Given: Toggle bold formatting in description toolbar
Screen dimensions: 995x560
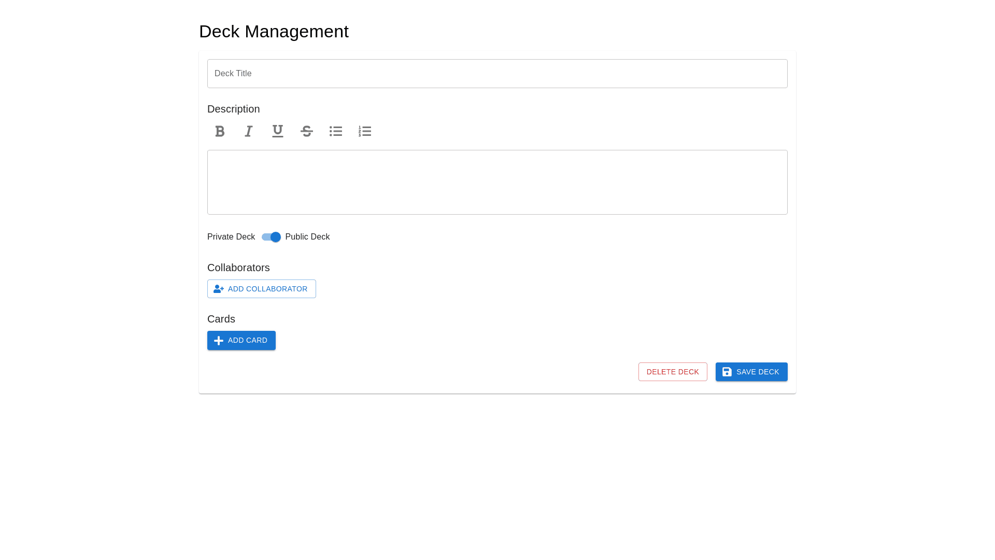Looking at the screenshot, I should (x=220, y=131).
